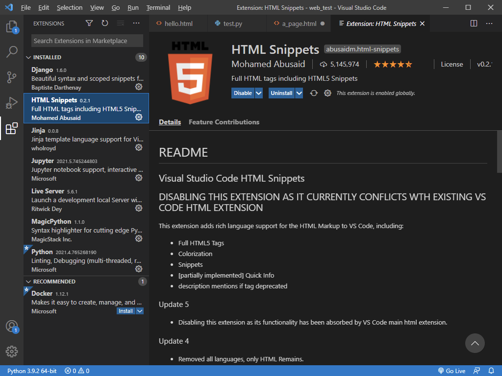Open the Run and Debug view
The width and height of the screenshot is (502, 376).
pyautogui.click(x=12, y=103)
